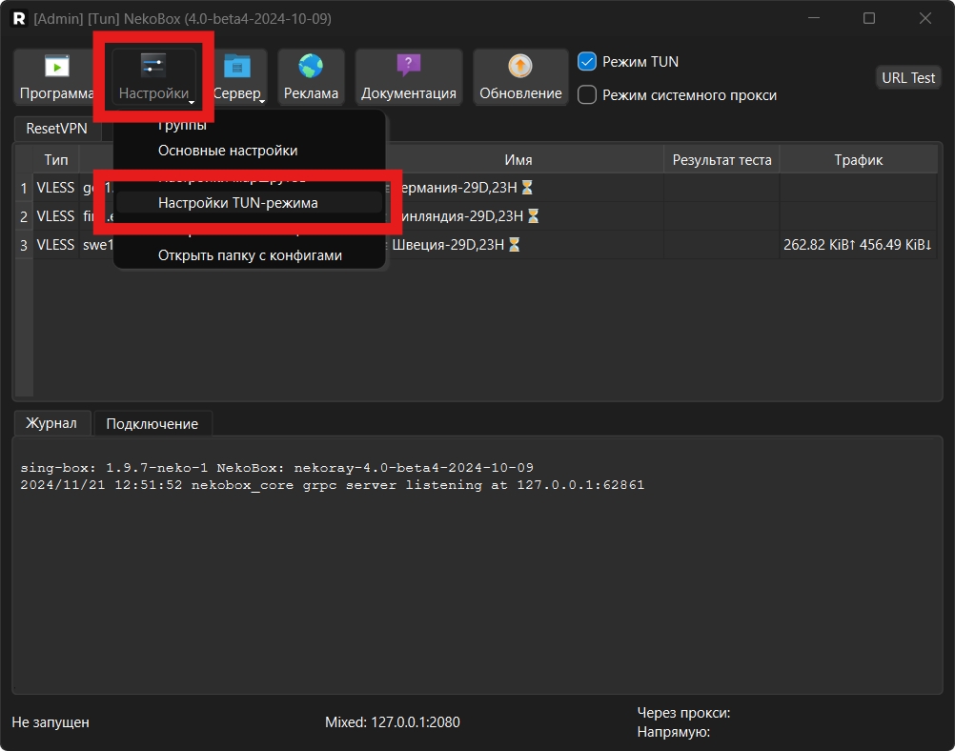Enable Режим системного прокси checkbox
Viewport: 955px width, 751px height.
pos(587,94)
